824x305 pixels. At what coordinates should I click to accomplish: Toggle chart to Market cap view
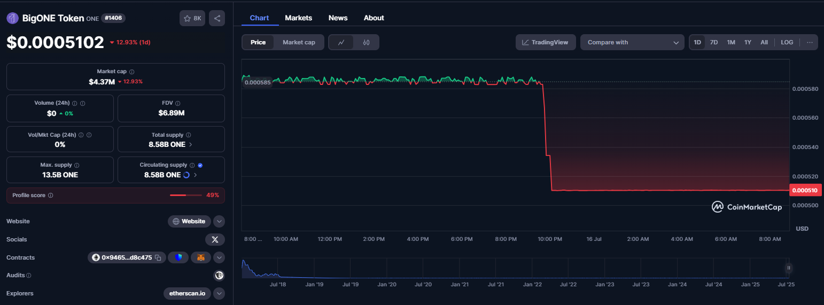tap(299, 42)
